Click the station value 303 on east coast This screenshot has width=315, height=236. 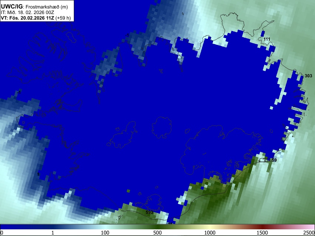coord(308,75)
